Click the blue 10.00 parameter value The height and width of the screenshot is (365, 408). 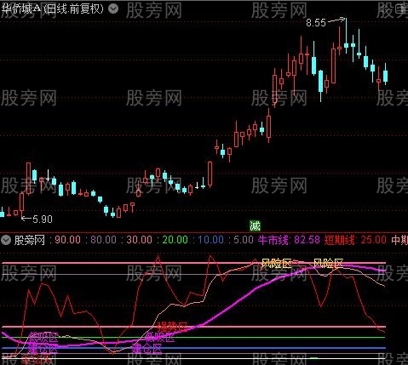tap(210, 240)
